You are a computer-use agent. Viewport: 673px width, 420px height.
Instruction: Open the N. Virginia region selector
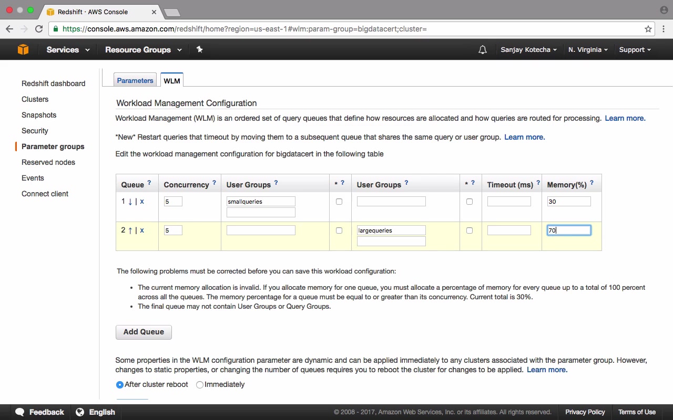click(x=588, y=50)
